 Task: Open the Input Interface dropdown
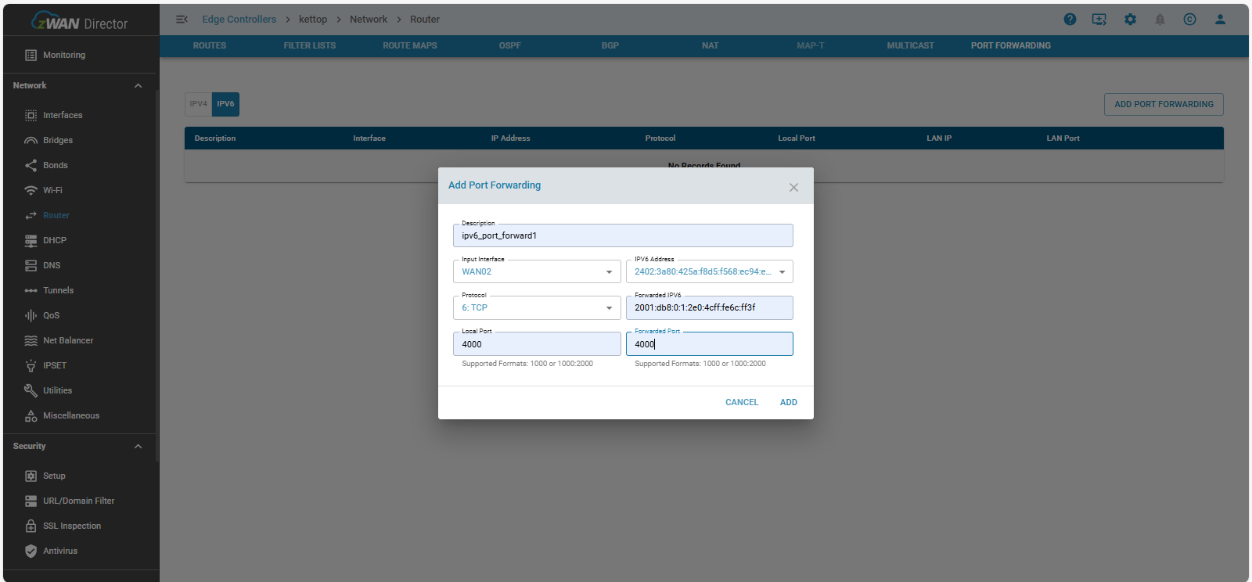click(x=536, y=271)
